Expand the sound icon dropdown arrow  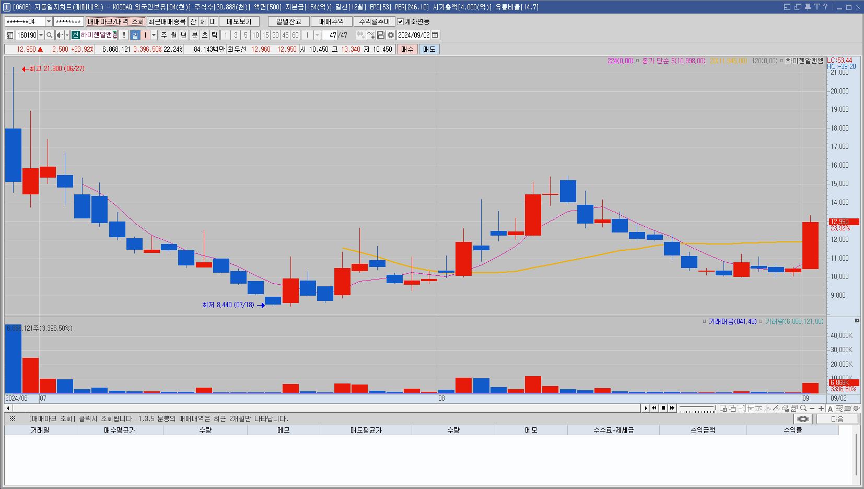(67, 35)
